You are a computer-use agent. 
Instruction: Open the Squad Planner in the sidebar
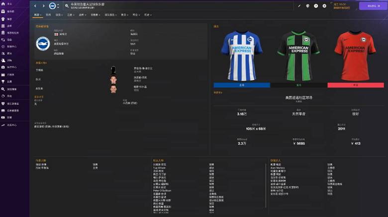pos(10,33)
